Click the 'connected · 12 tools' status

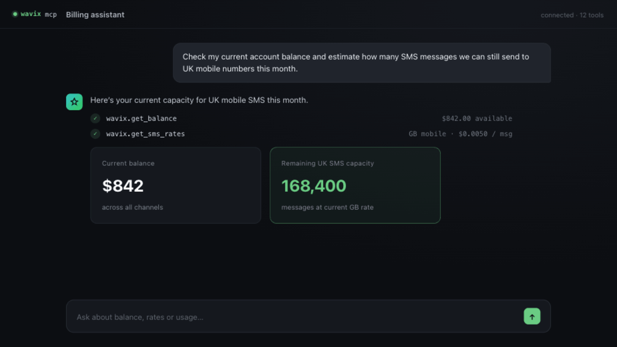(572, 15)
